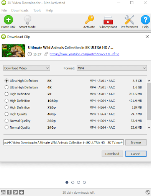The height and width of the screenshot is (196, 151).
Task: Click the quality list scroll down arrow
Action: [x=149, y=127]
